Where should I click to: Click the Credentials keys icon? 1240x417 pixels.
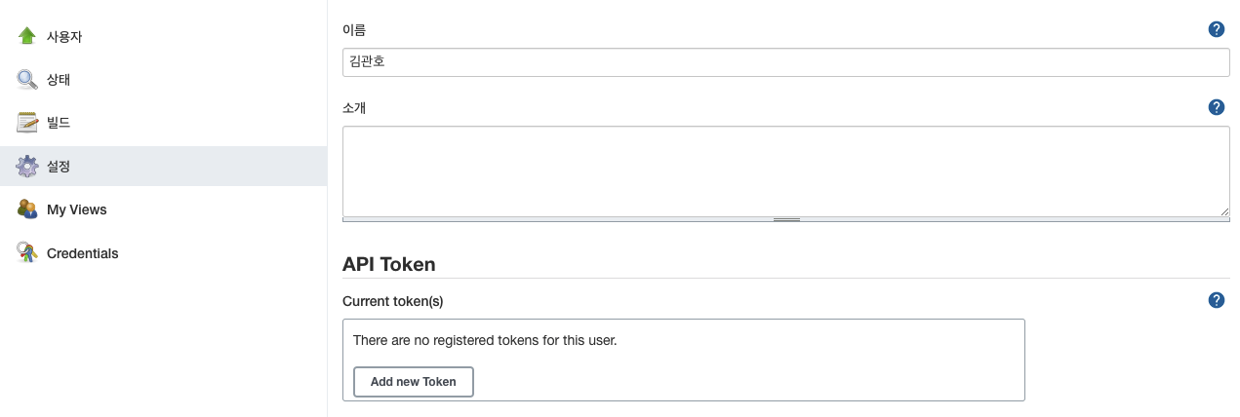[27, 253]
